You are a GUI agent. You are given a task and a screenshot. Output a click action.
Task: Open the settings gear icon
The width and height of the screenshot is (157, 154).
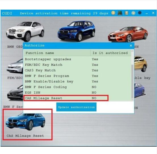[140, 13]
